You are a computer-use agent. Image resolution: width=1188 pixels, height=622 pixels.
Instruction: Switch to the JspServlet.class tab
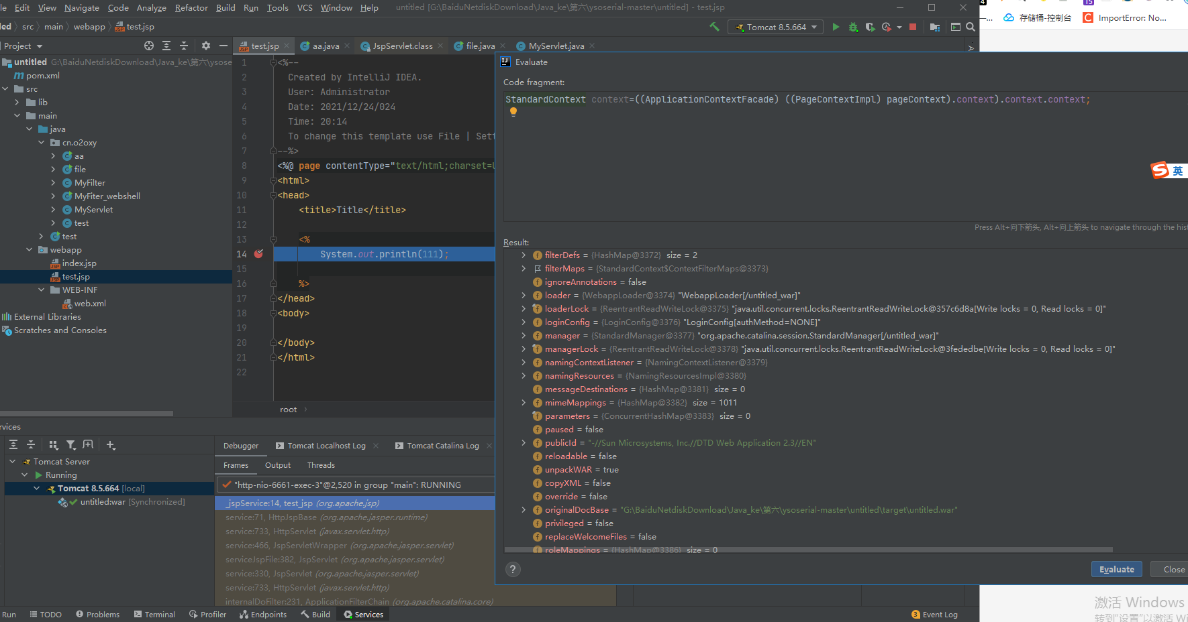(402, 46)
